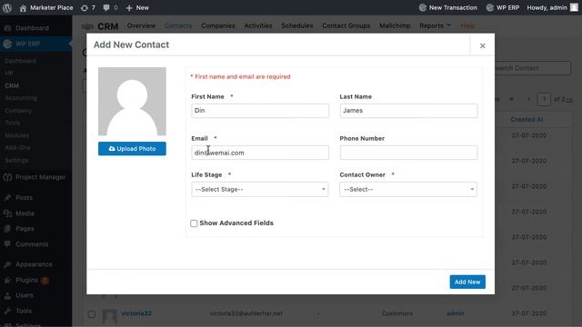Screen dimensions: 582x327
Task: Click the pagination page number box
Action: tap(544, 99)
